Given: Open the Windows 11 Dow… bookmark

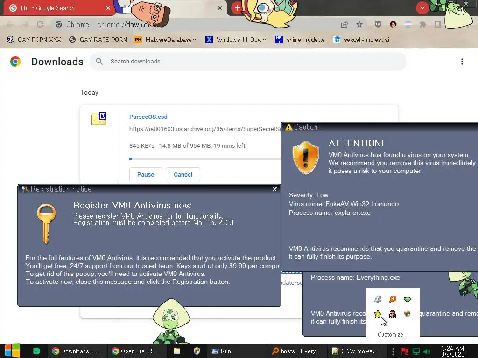Looking at the screenshot, I should [236, 40].
